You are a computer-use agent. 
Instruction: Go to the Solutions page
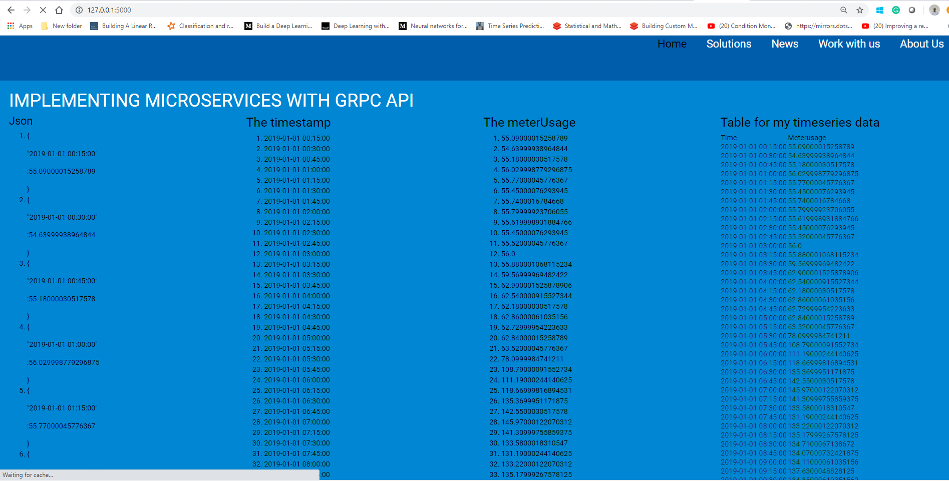pyautogui.click(x=729, y=44)
